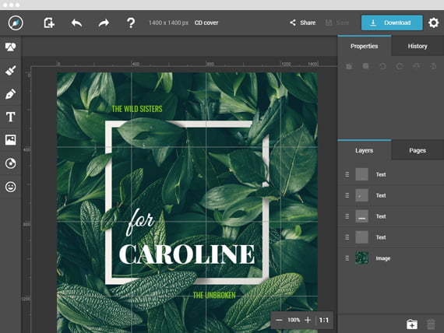The height and width of the screenshot is (333, 444).
Task: Click the Share button
Action: [302, 23]
